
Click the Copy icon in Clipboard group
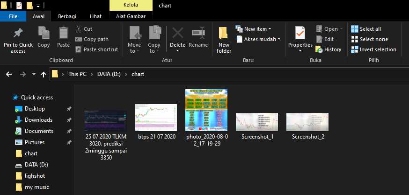(44, 34)
